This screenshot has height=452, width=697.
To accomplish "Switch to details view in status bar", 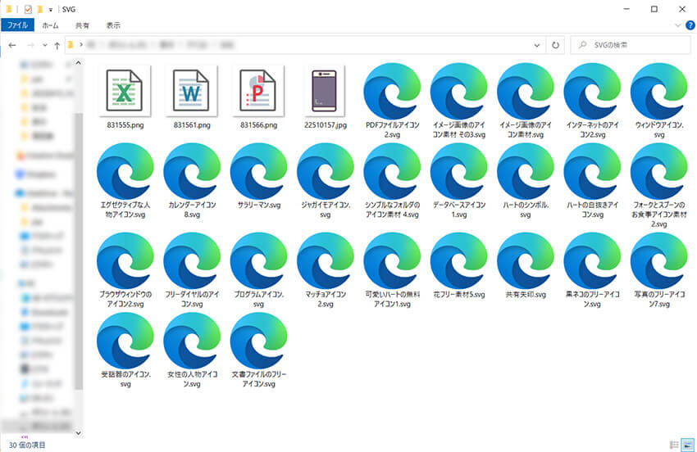I will 674,445.
